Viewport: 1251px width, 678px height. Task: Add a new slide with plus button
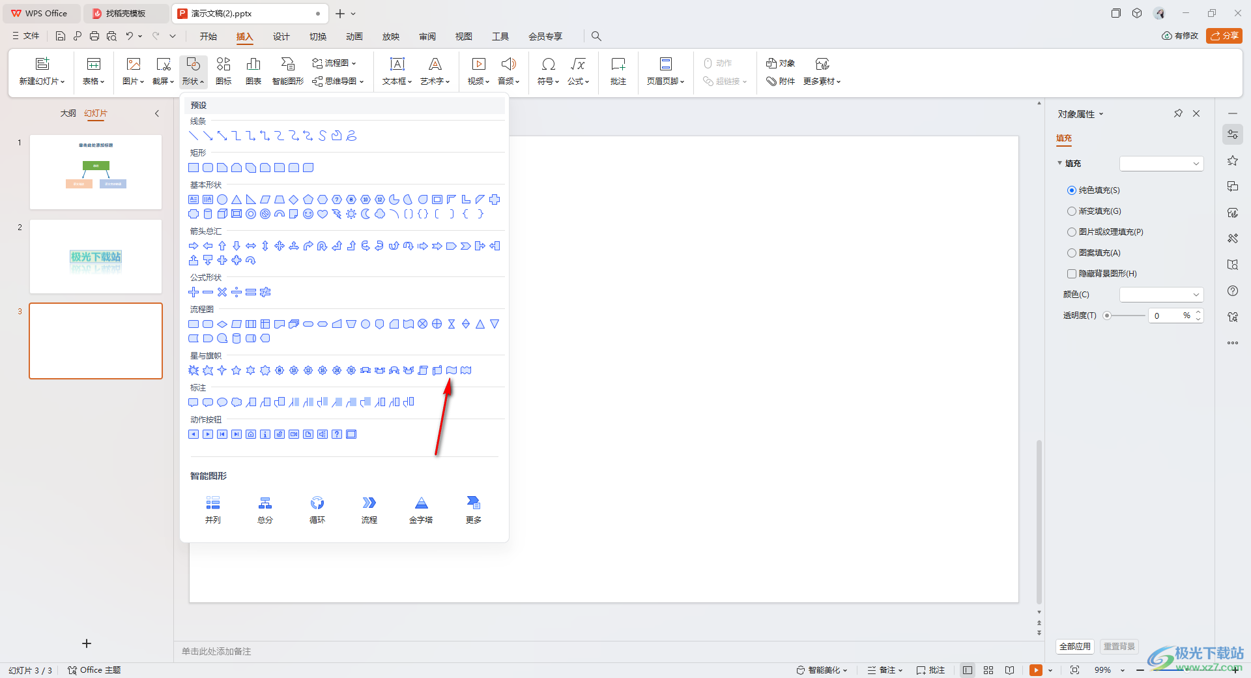coord(87,643)
